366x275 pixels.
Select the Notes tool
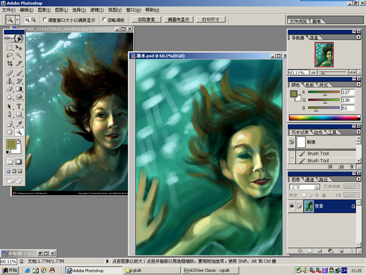point(10,124)
